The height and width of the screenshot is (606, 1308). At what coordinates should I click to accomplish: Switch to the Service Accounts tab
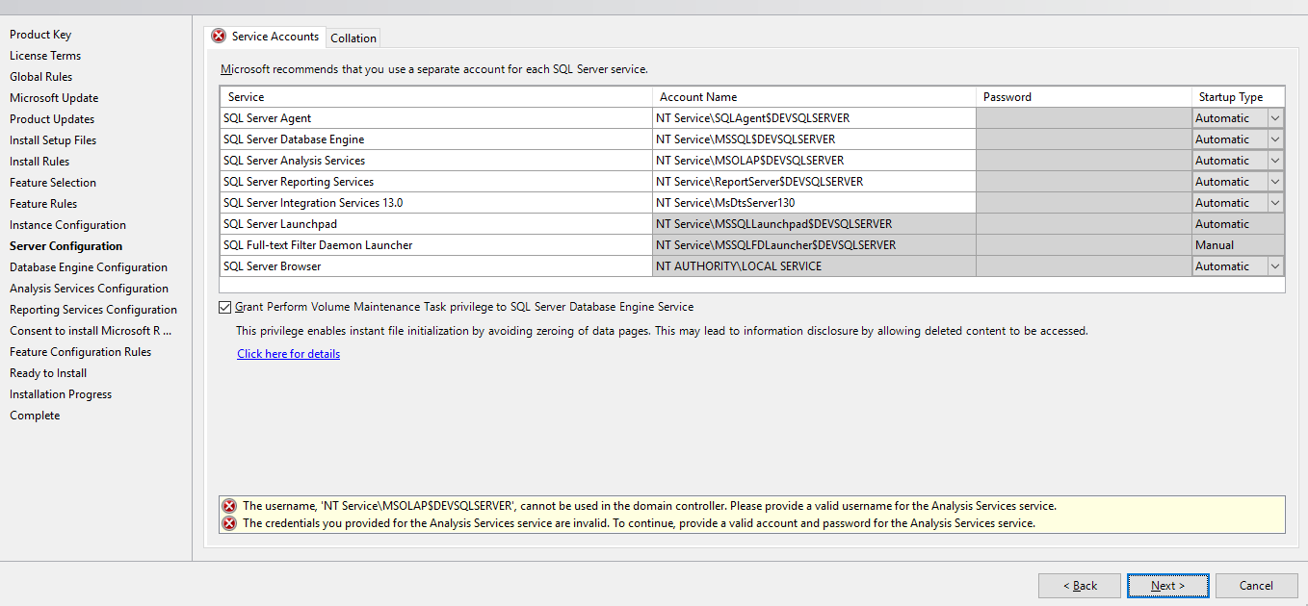pos(266,37)
